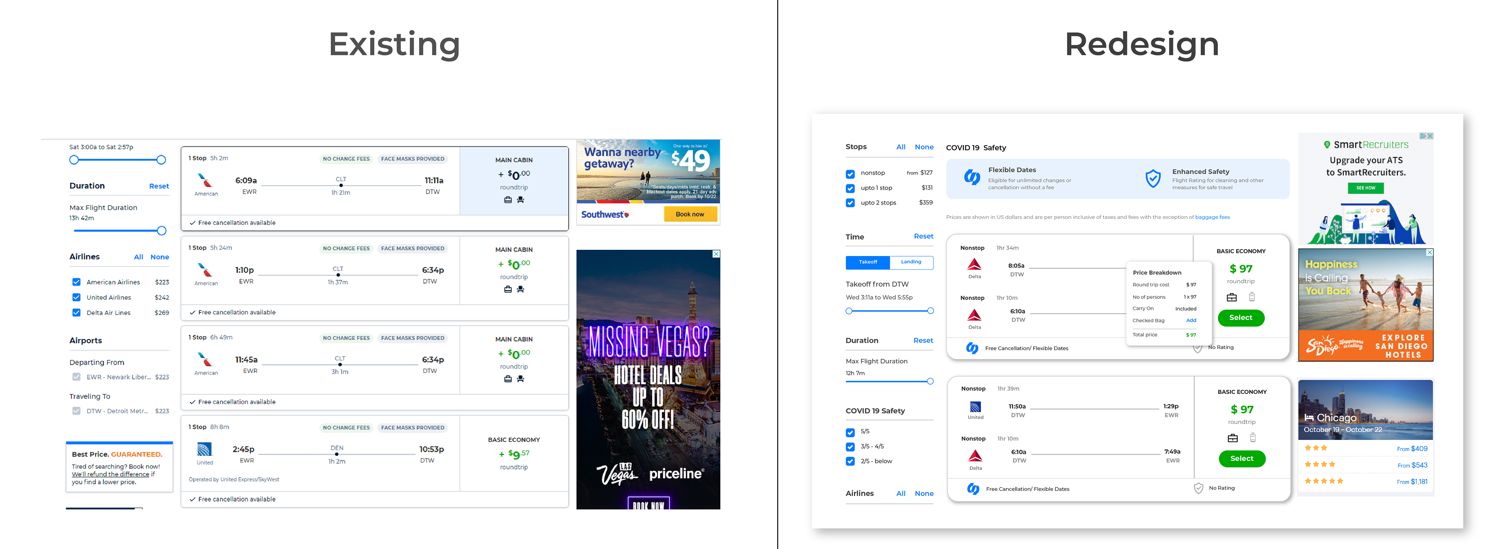Click free cancellation icon on United/Delta card
Screen dimensions: 1496x549
coord(973,489)
